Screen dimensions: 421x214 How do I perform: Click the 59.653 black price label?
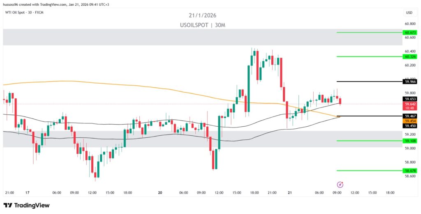(411, 99)
